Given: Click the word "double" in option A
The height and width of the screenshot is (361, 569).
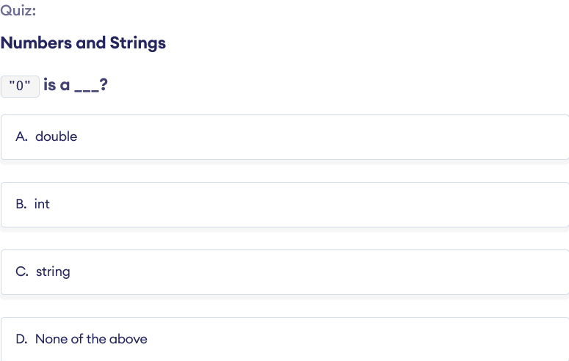Looking at the screenshot, I should [57, 137].
